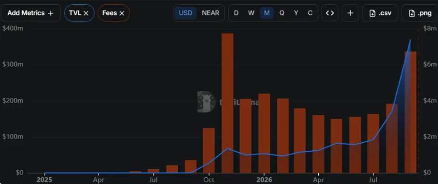The width and height of the screenshot is (438, 184).
Task: Click the plus icon button
Action: pos(350,13)
